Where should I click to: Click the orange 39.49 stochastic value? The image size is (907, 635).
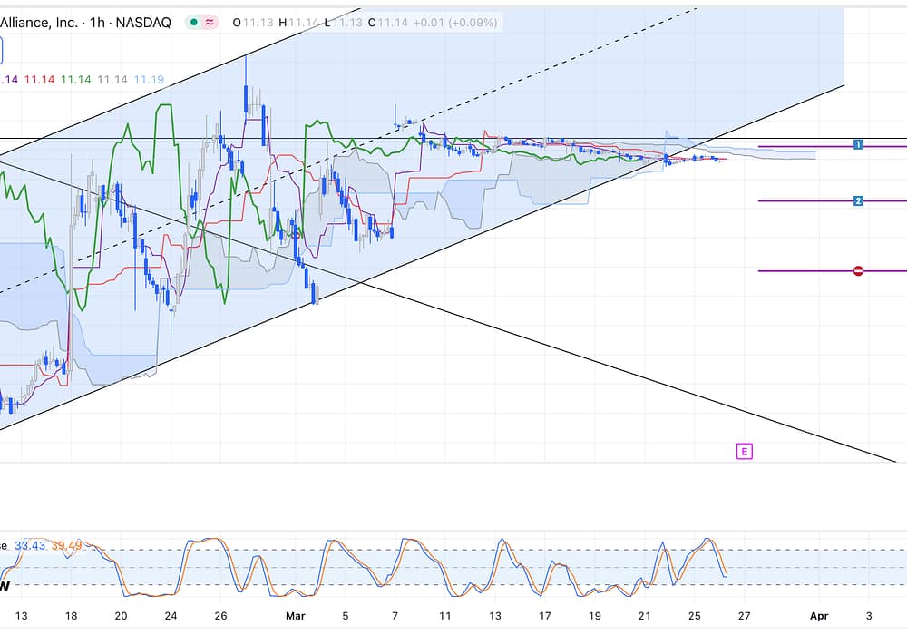click(x=66, y=545)
